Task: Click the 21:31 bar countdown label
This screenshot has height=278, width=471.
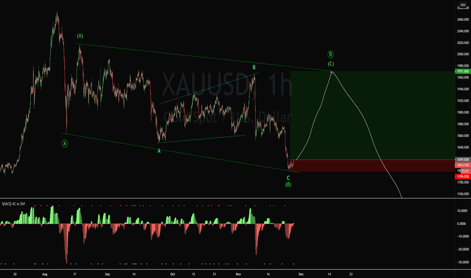Action: [x=465, y=171]
